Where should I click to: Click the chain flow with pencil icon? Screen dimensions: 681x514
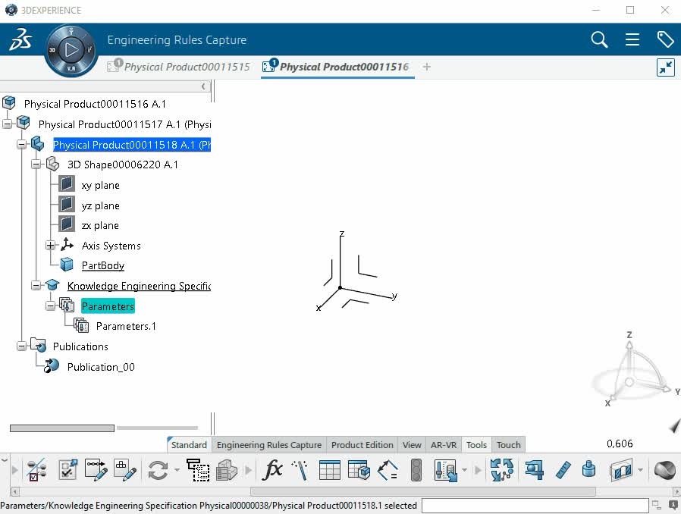tap(96, 470)
